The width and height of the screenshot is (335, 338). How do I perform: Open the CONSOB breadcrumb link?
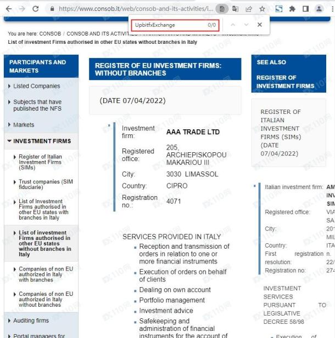click(50, 34)
